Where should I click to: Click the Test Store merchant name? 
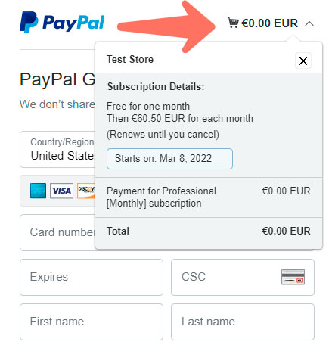[130, 60]
